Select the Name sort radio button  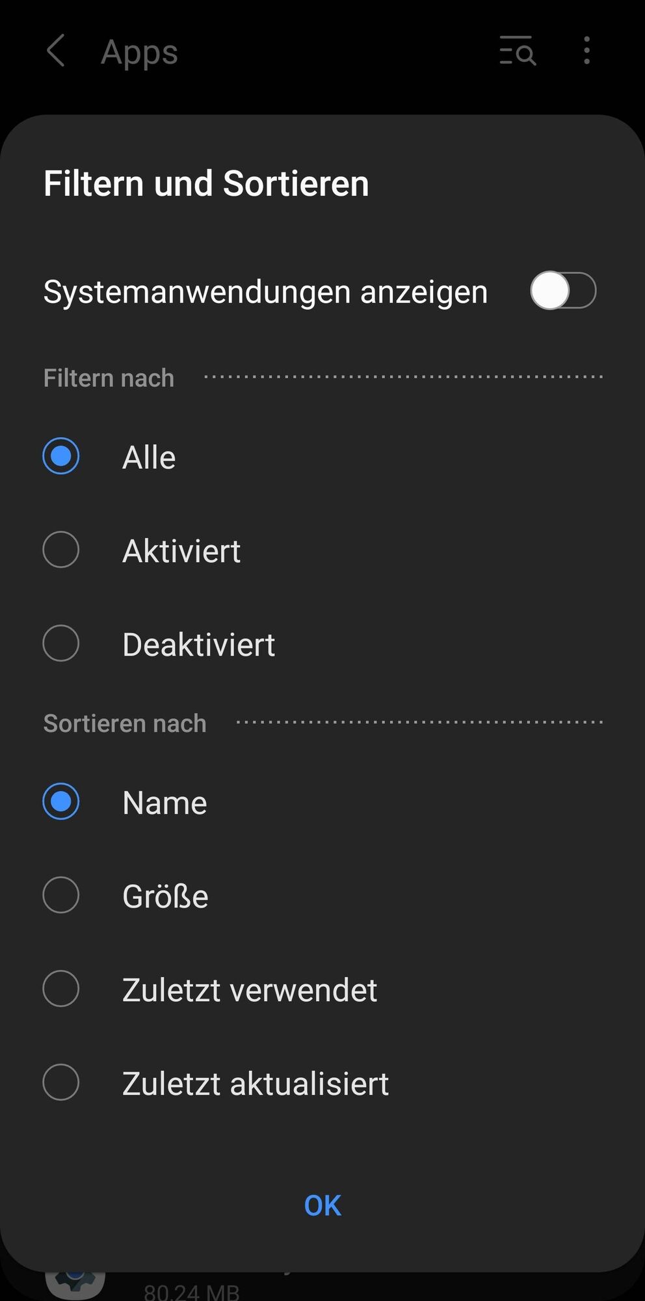tap(61, 801)
